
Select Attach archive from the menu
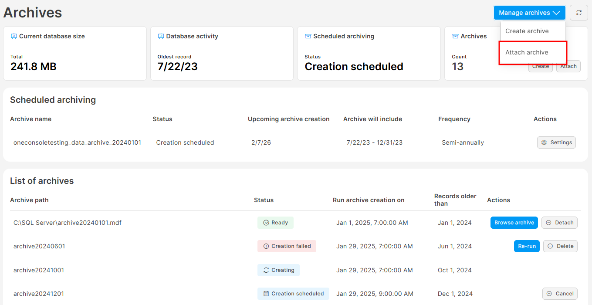coord(527,52)
